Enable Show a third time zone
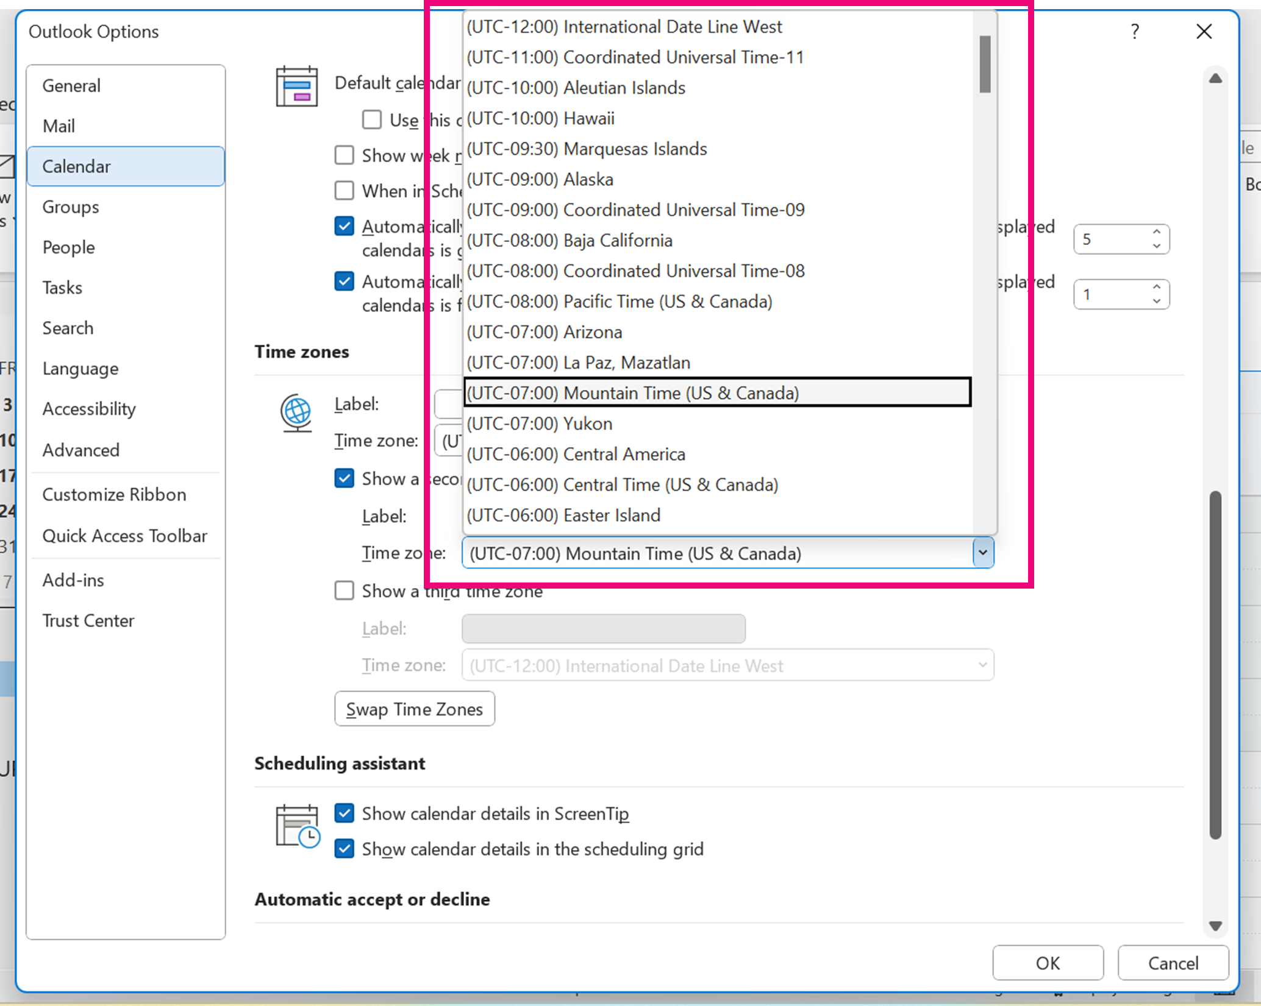 (345, 590)
